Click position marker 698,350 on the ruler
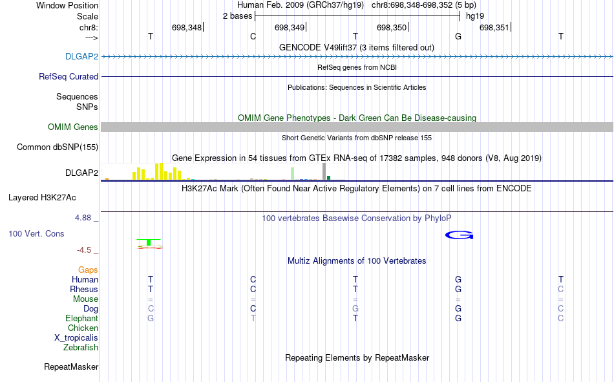The height and width of the screenshot is (382, 614). [392, 27]
